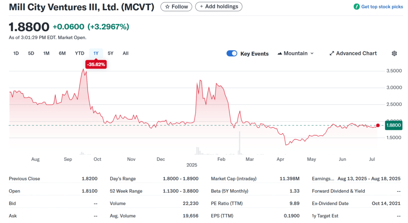Click the Feb month label on x-axis
The image size is (408, 223).
(x=221, y=159)
